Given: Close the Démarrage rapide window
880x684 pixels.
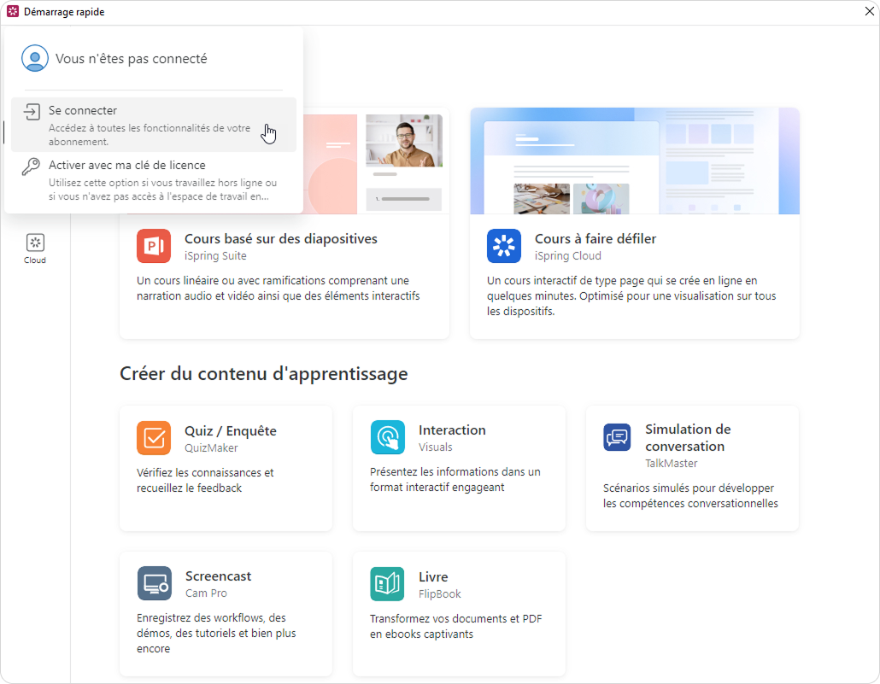Looking at the screenshot, I should point(869,11).
